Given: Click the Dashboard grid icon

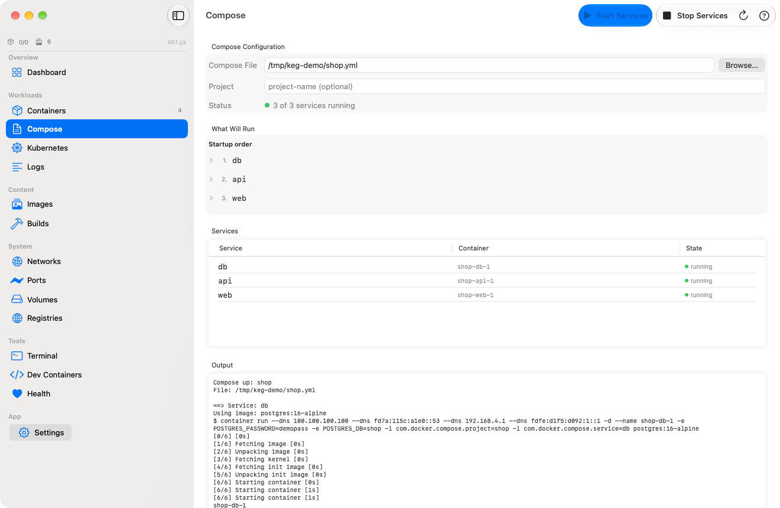Looking at the screenshot, I should [x=17, y=72].
